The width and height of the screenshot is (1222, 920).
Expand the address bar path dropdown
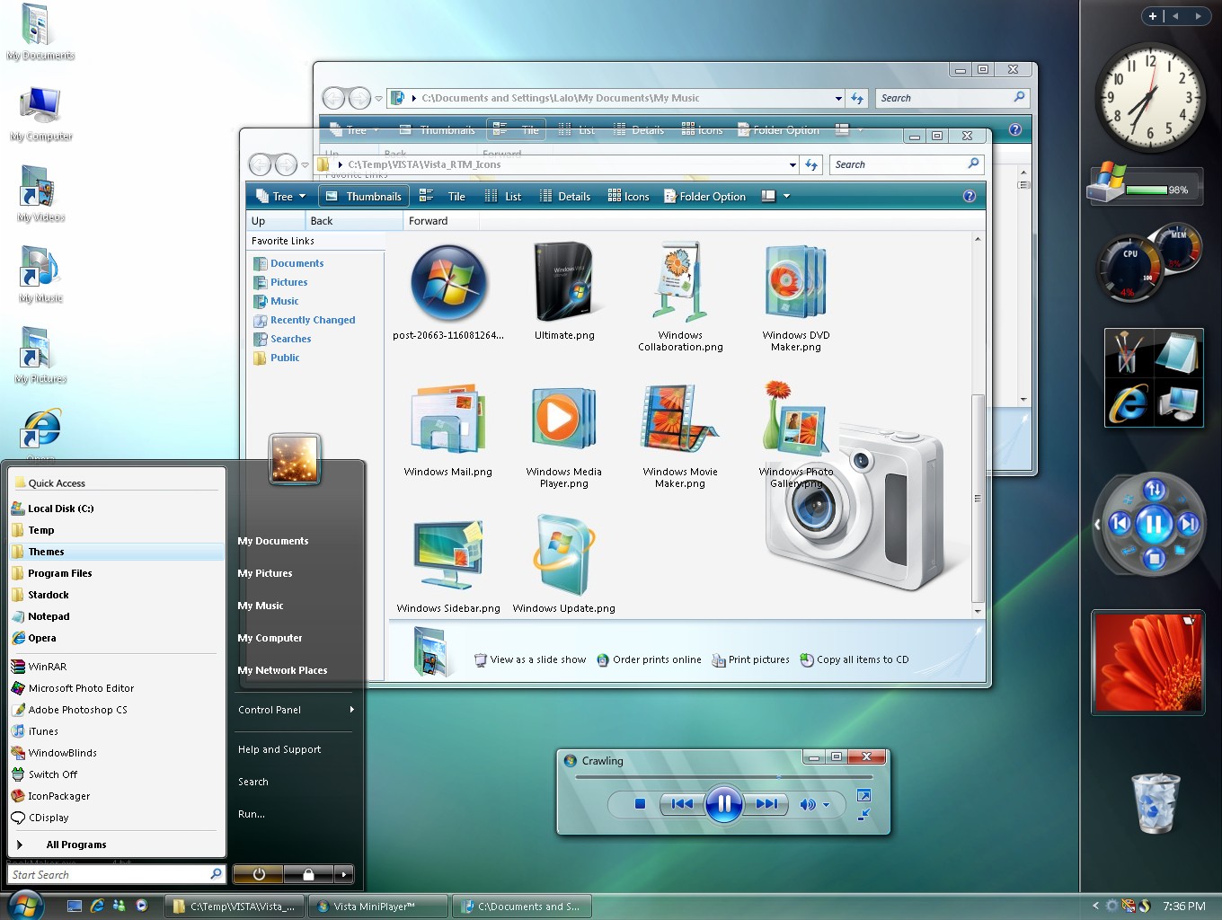click(x=792, y=164)
